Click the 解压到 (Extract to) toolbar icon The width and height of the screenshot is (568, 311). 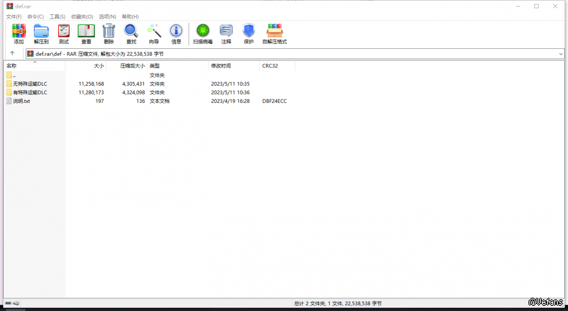(x=41, y=31)
